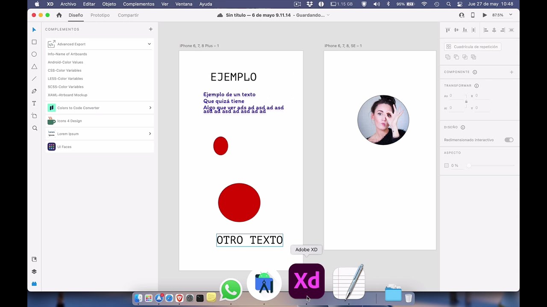
Task: Select the Artboard tool
Action: (x=34, y=116)
